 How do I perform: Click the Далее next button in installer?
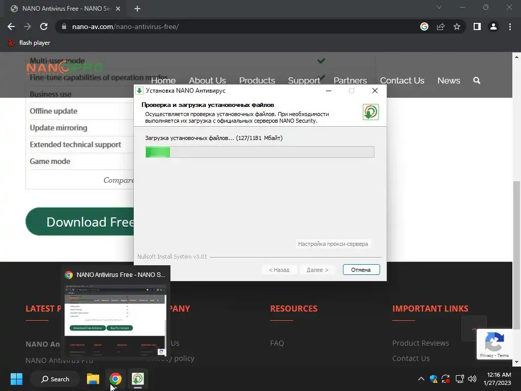pos(317,270)
